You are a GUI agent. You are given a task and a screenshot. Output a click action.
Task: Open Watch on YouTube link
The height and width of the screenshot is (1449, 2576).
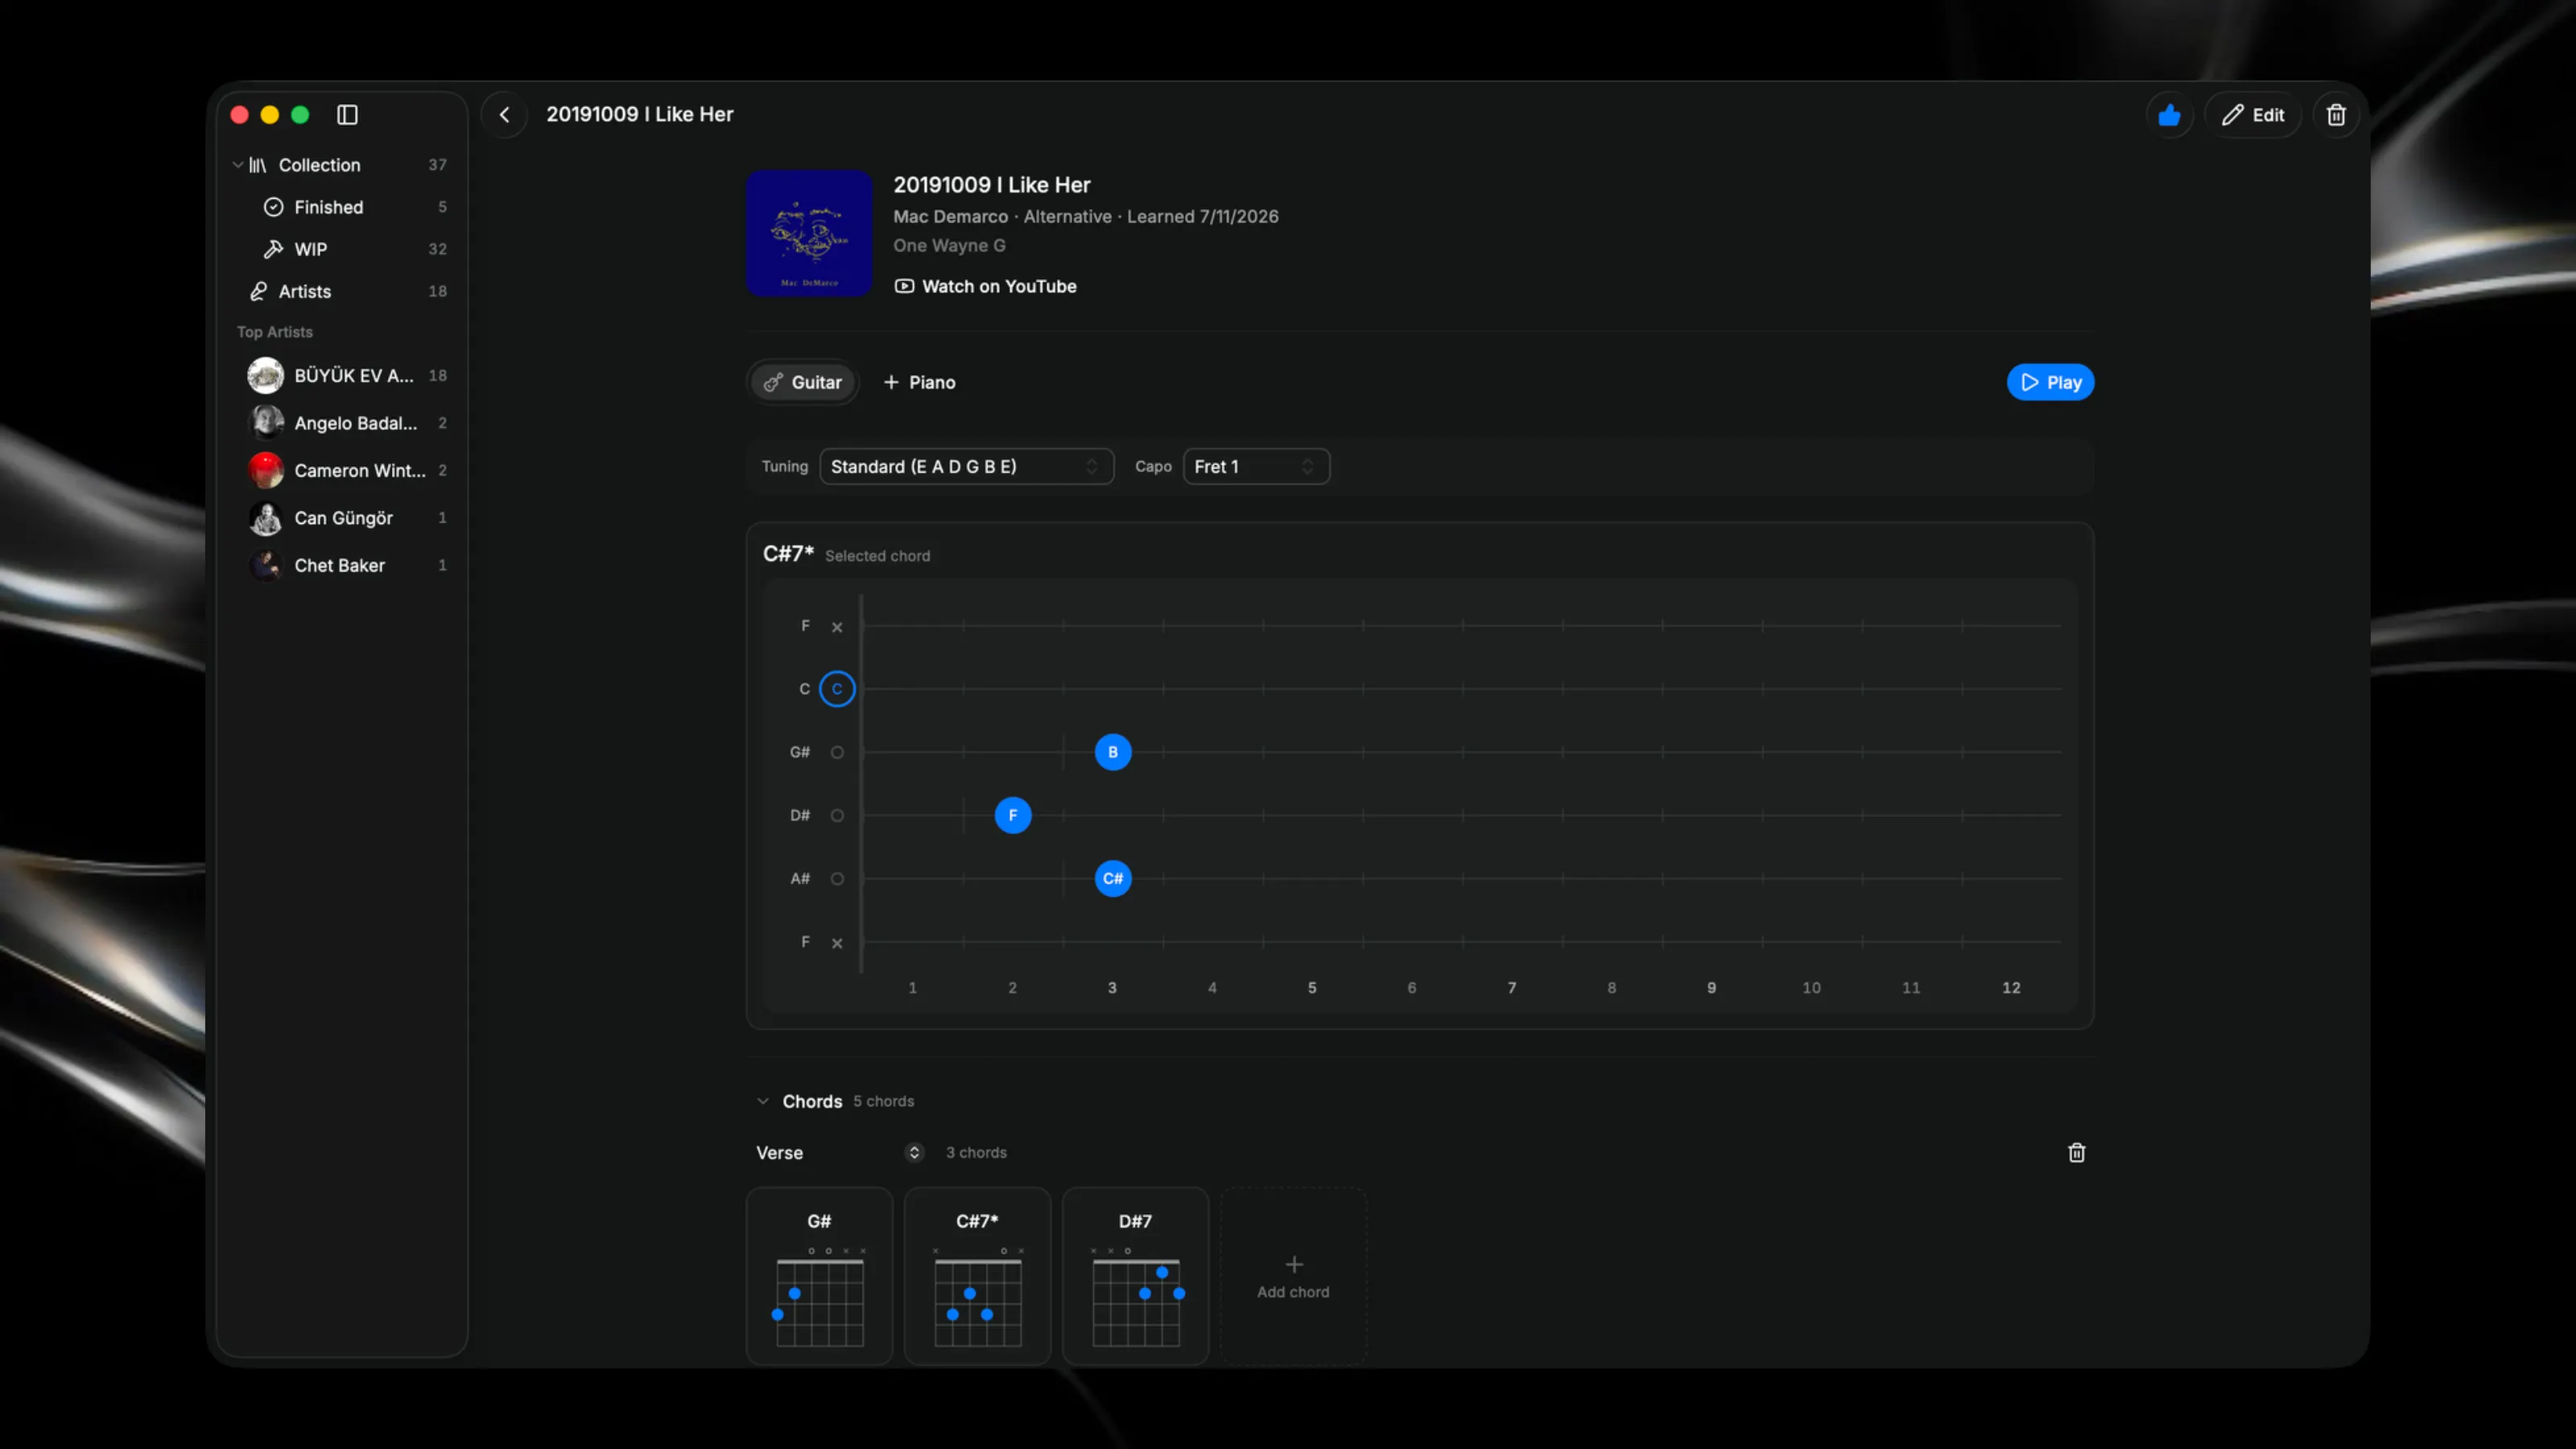(985, 286)
